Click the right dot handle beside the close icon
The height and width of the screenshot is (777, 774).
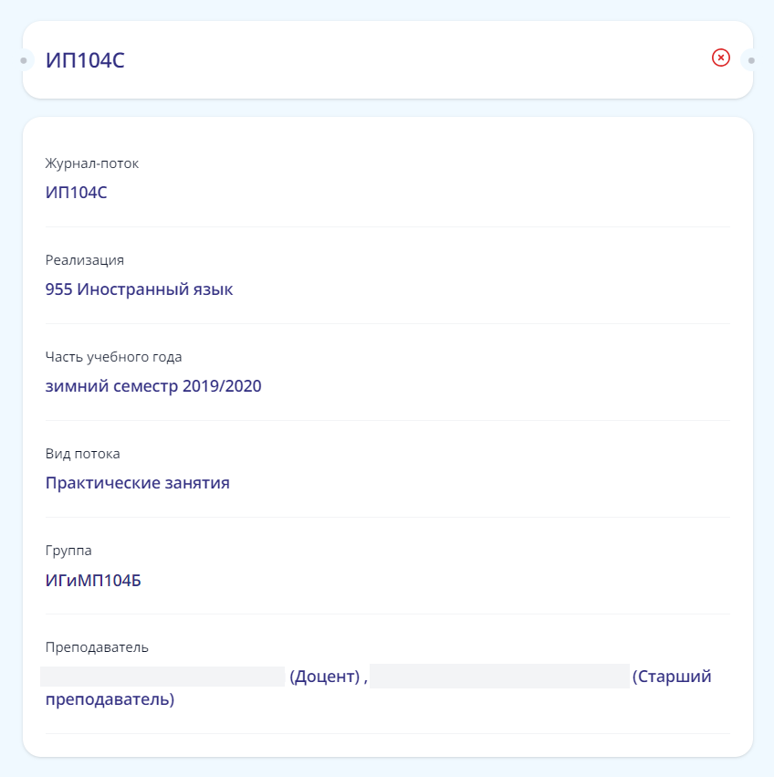(751, 61)
